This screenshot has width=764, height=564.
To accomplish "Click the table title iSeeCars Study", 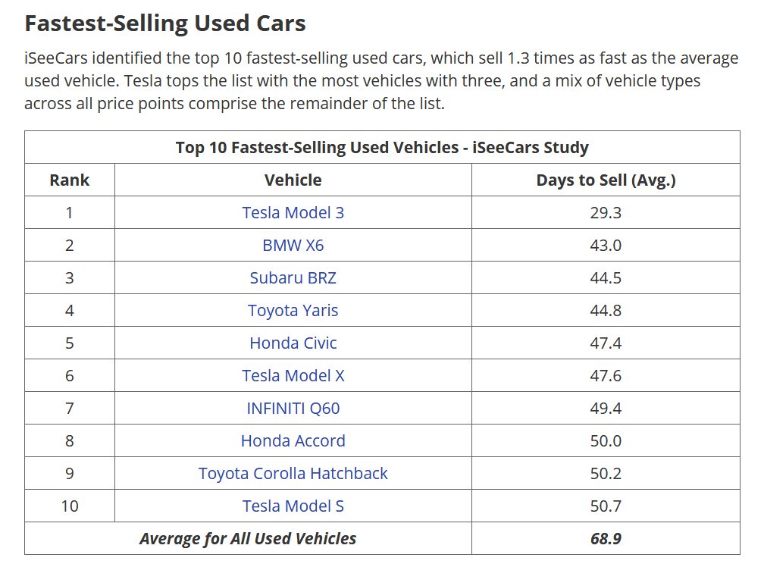I will click(x=381, y=147).
